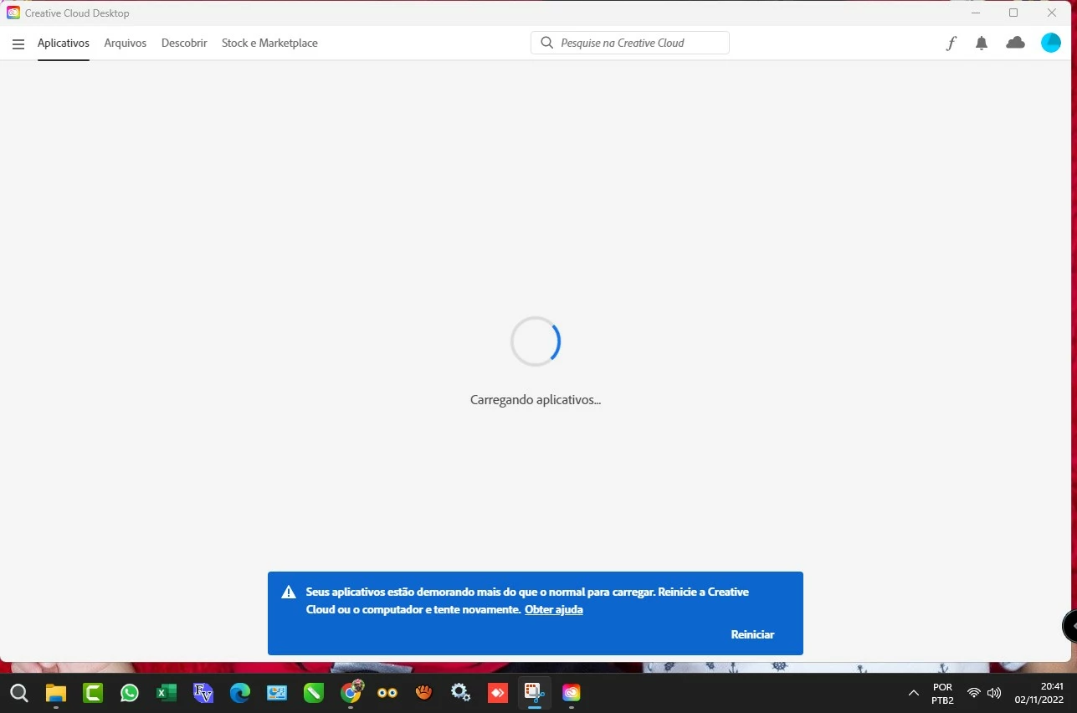
Task: Close the Creative Cloud Desktop window
Action: click(1052, 13)
